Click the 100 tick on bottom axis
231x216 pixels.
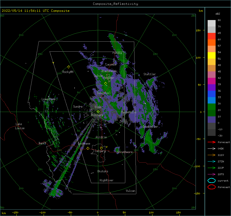(151, 212)
